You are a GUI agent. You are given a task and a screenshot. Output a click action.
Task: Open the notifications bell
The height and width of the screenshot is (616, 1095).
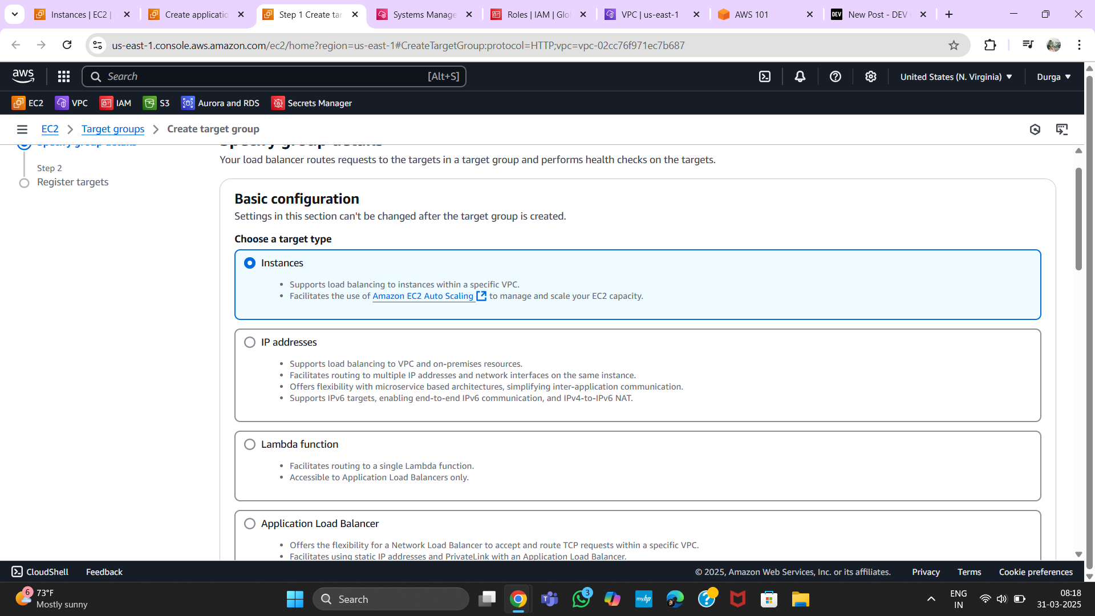point(800,76)
